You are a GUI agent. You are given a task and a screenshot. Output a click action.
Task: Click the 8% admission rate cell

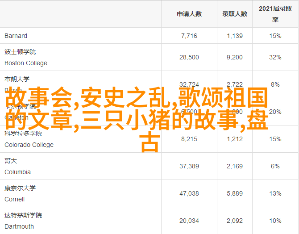click(275, 84)
